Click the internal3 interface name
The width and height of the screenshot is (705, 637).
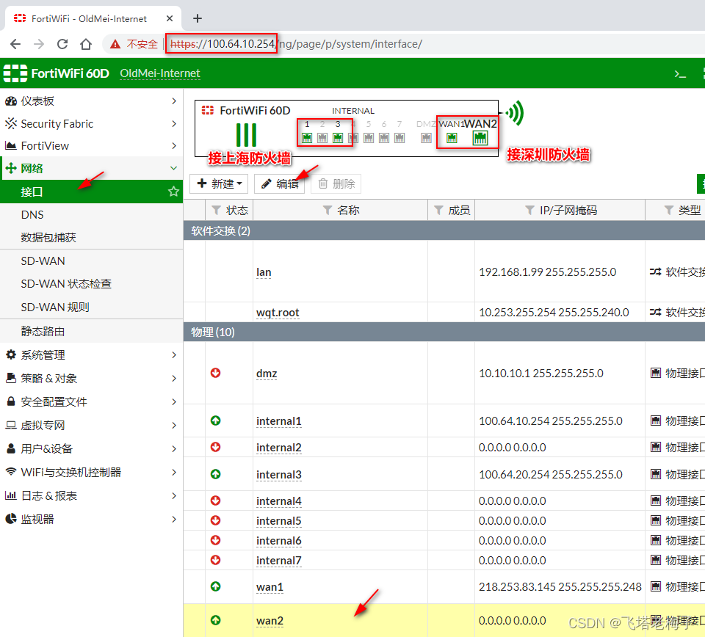coord(279,475)
